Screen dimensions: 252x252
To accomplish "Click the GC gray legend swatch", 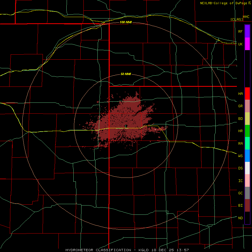I will pyautogui.click(x=247, y=193).
